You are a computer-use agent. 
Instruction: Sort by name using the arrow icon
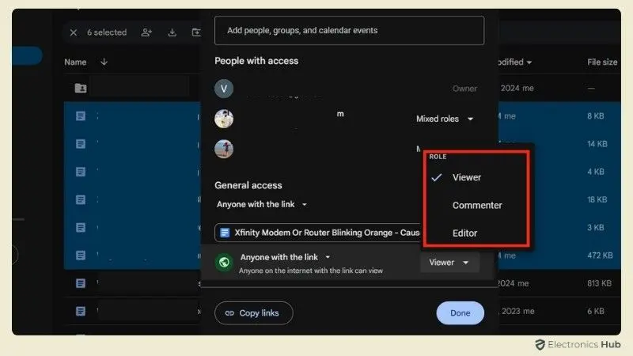coord(104,62)
